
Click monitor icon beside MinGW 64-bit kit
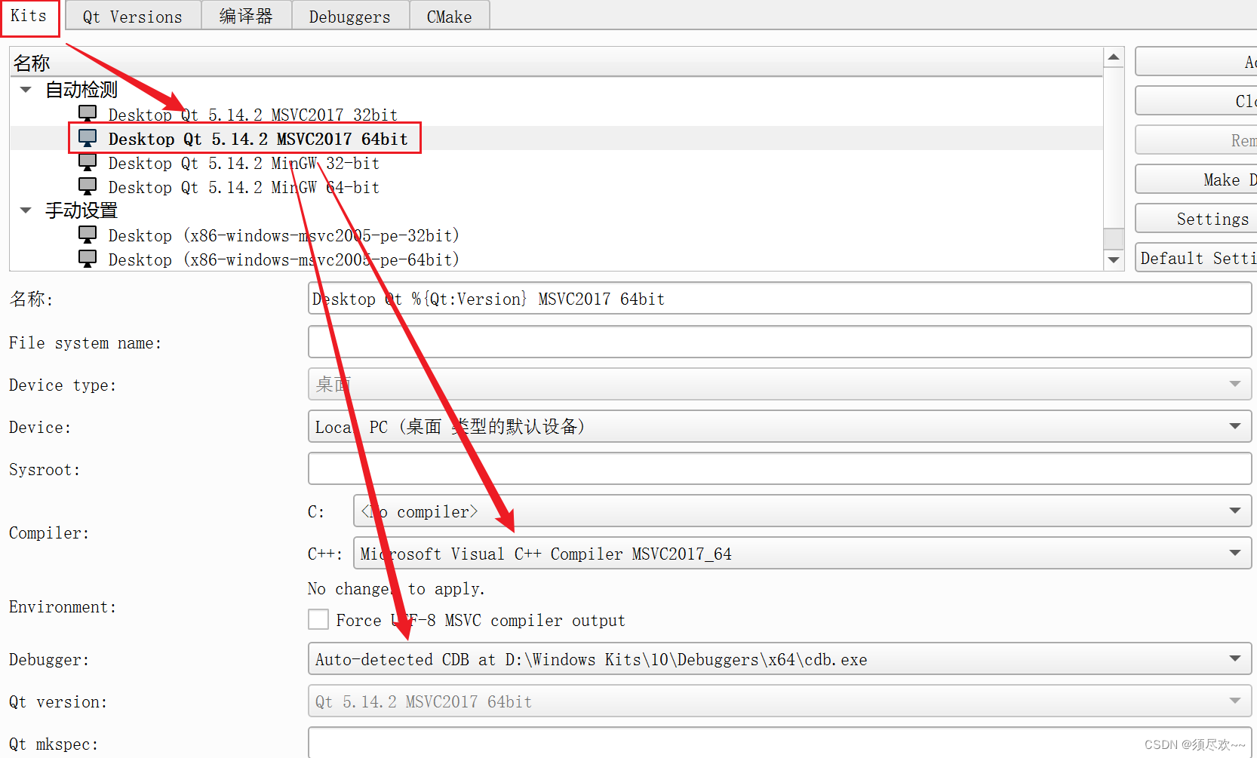coord(88,186)
